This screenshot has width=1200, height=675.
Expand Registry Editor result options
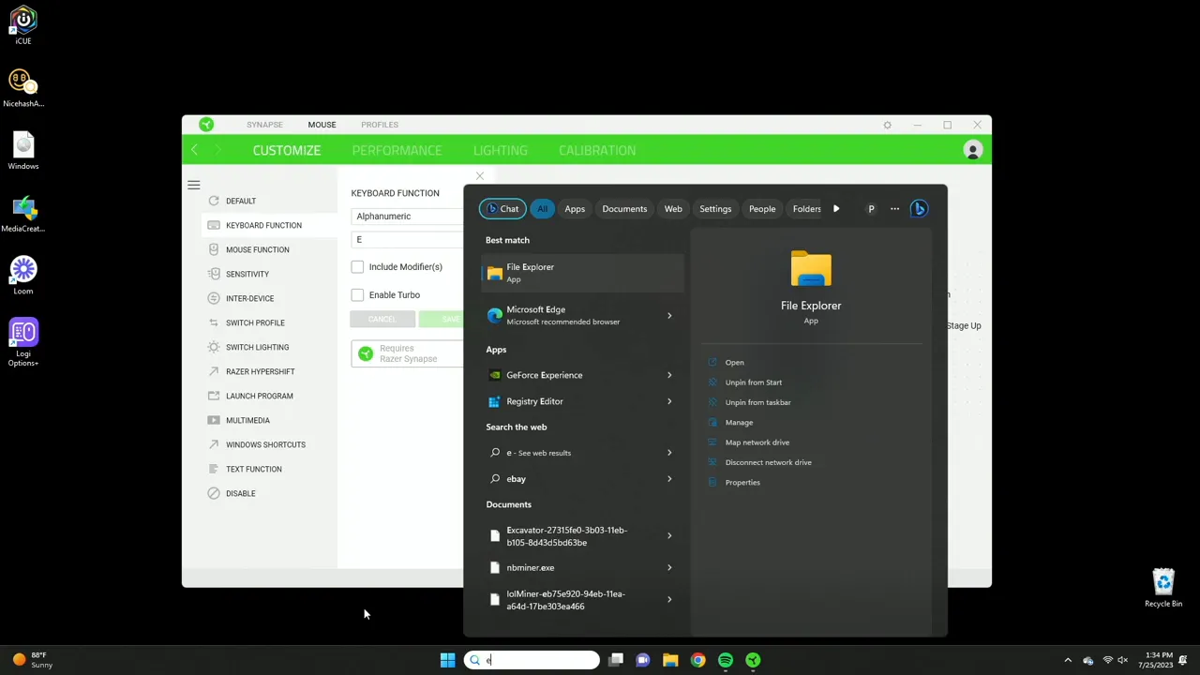point(668,401)
